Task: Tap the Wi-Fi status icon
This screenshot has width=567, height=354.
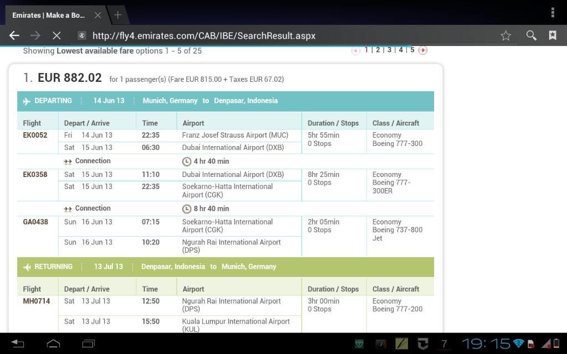Action: (518, 343)
